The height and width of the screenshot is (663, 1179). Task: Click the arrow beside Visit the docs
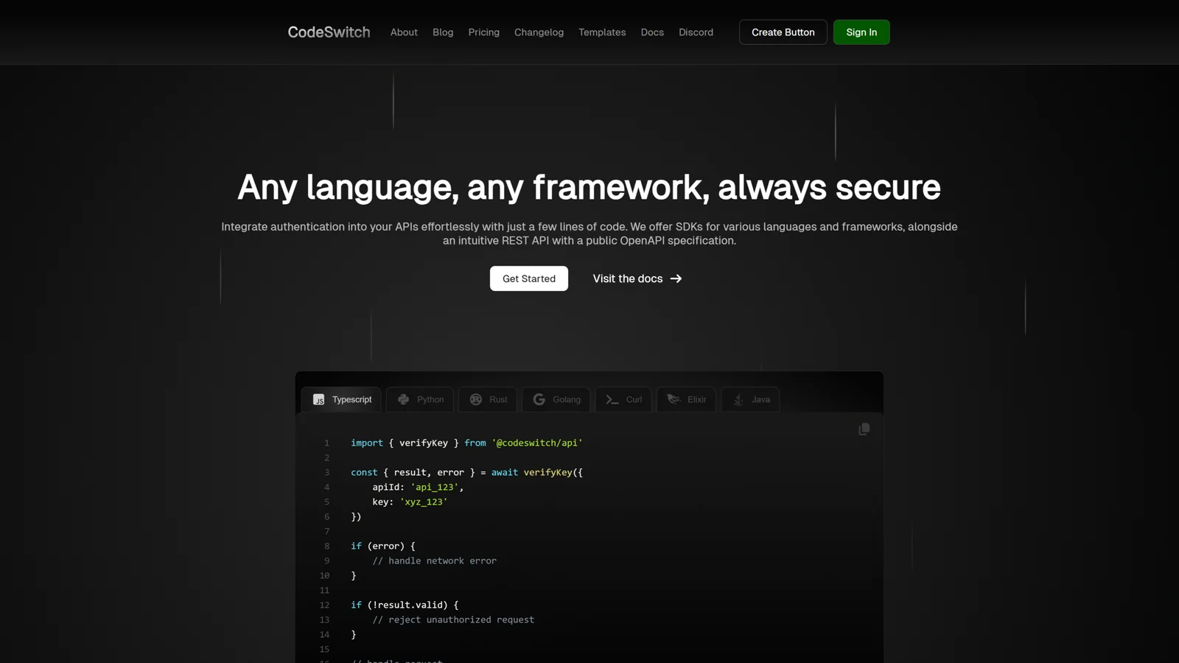pyautogui.click(x=676, y=278)
